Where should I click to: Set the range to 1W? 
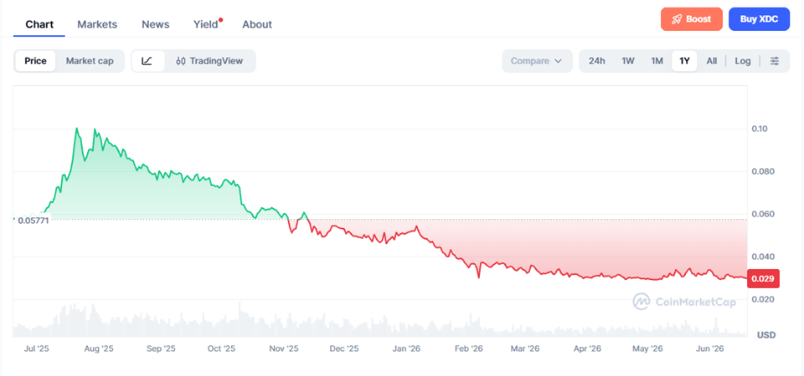[628, 61]
